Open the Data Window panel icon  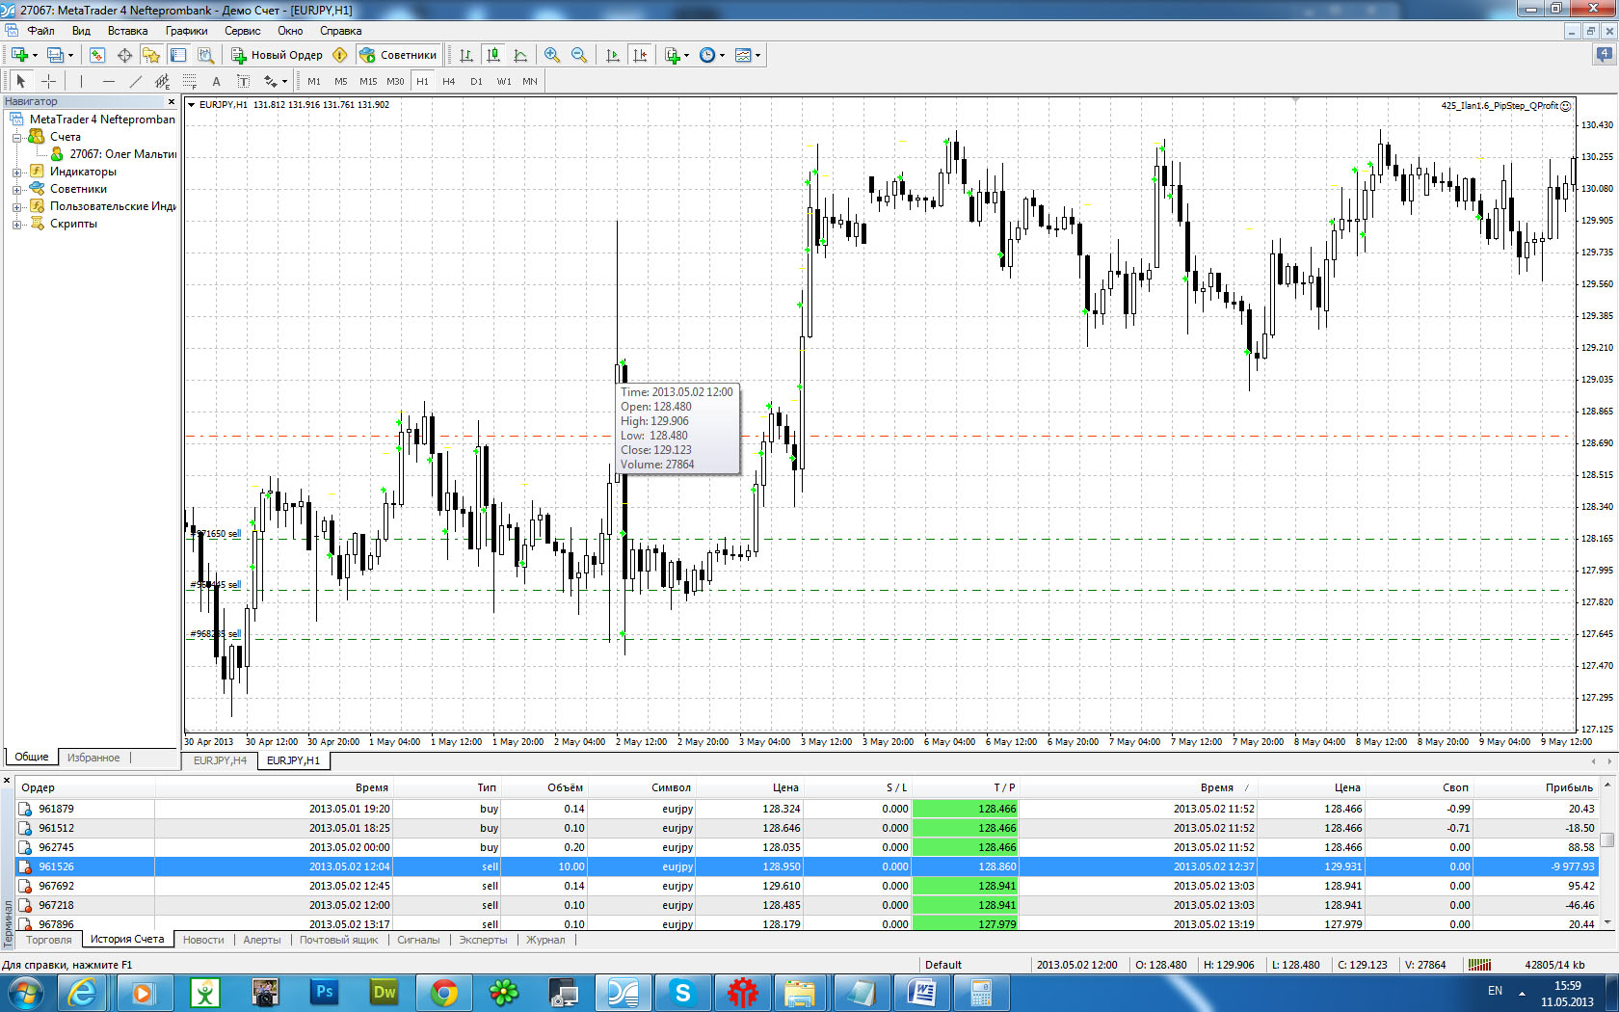[124, 55]
